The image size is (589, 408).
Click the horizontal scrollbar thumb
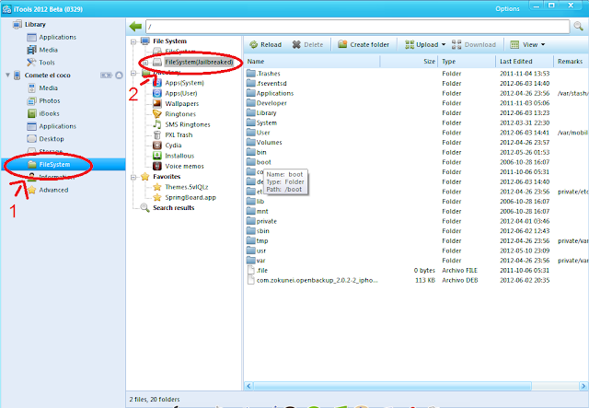(x=393, y=386)
